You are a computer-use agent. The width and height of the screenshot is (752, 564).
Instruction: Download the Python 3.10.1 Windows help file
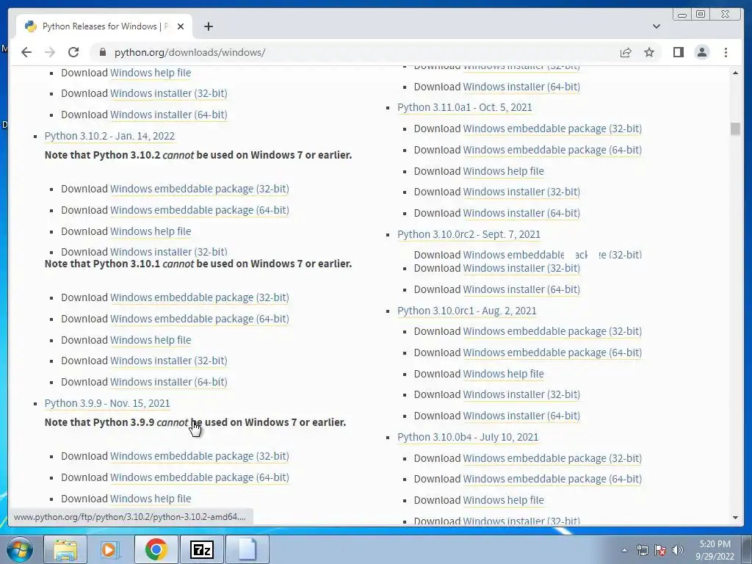click(151, 340)
